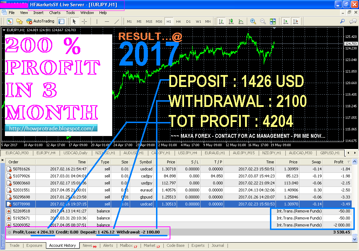Open the Trade tab in Terminal
359x251 pixels.
point(14,245)
